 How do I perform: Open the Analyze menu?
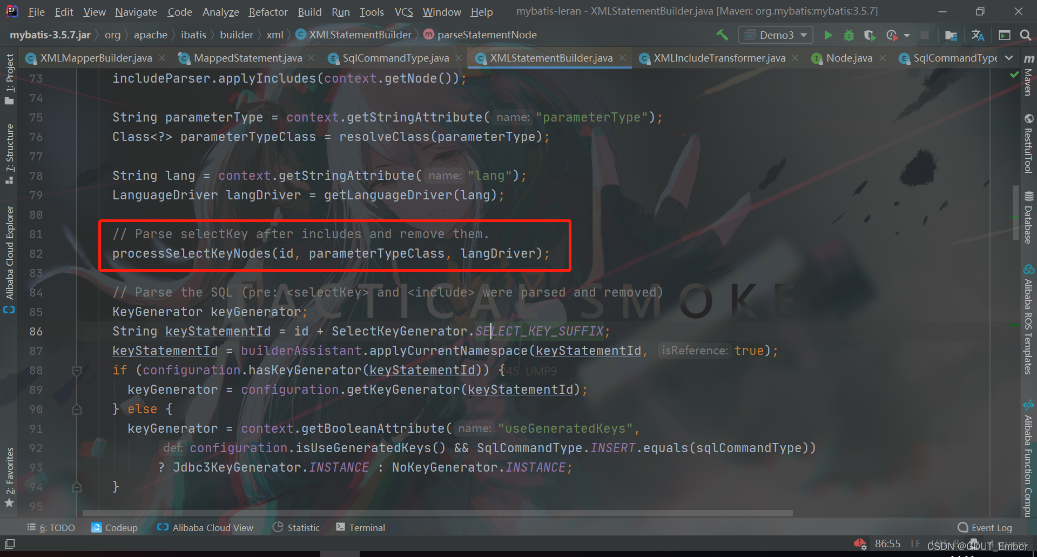tap(220, 12)
